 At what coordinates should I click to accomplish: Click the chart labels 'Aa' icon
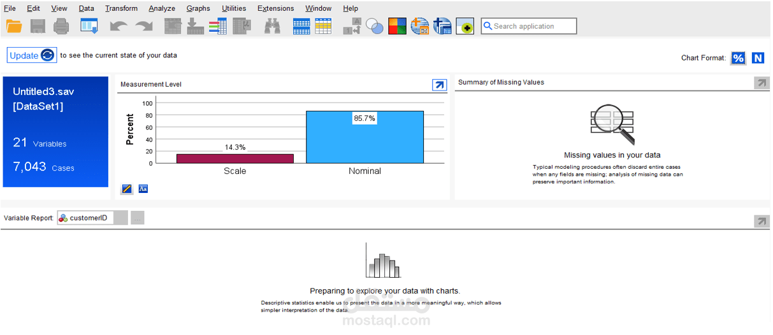143,189
